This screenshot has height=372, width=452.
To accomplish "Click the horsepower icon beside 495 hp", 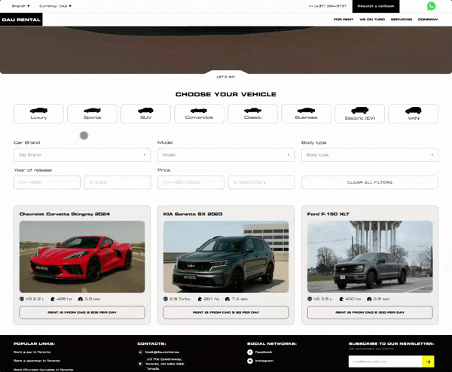I will coord(53,299).
